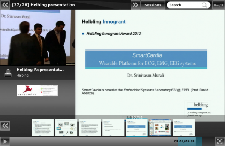225x146 pixels.
Task: Click the [27/28] Helbing presentation title
Action: [43, 5]
